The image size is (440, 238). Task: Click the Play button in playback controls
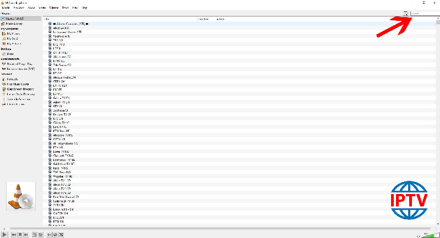5,235
